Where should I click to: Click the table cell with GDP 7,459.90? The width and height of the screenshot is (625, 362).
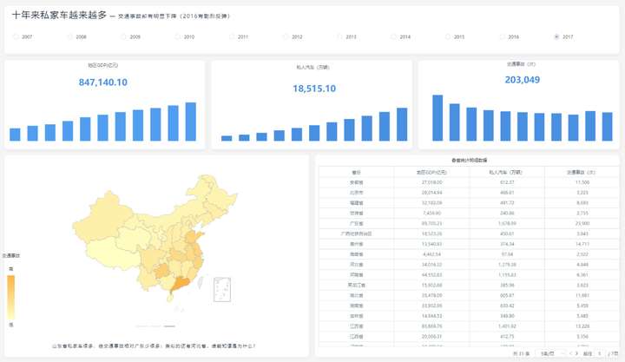pos(431,214)
